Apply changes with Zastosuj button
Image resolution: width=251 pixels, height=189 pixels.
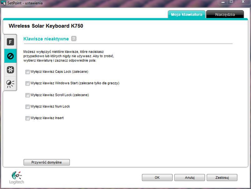222,177
